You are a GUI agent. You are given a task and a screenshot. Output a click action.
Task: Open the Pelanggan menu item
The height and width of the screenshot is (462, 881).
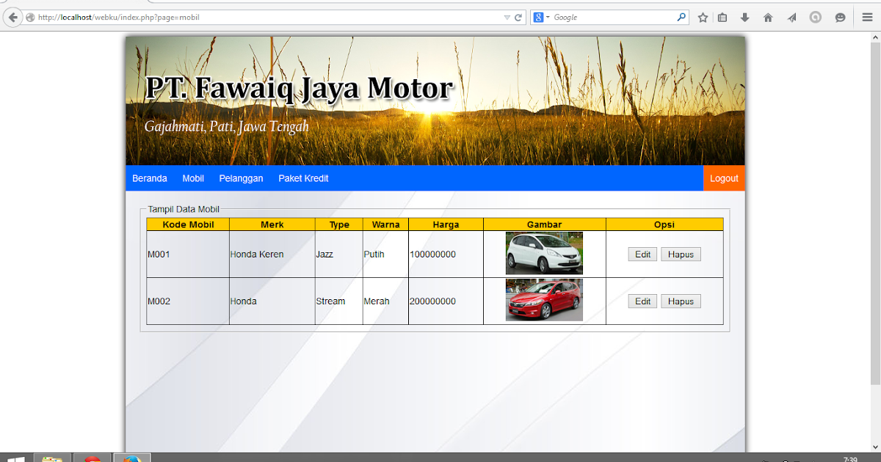241,178
